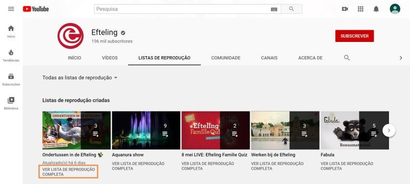
Task: Click '196 mil subscritores' text
Action: tap(112, 41)
